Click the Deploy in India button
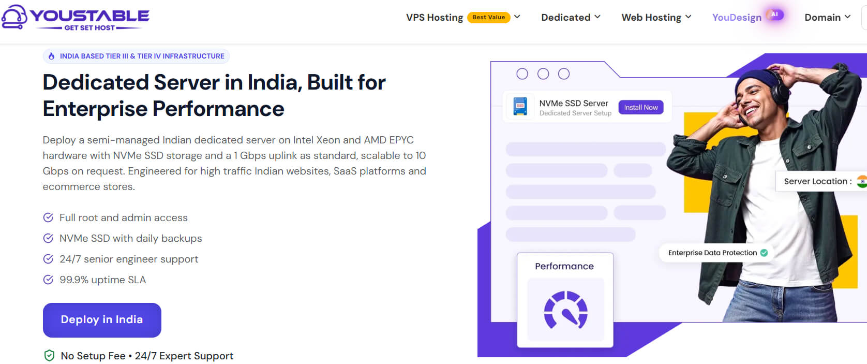Screen dimensions: 867x364 click(x=102, y=320)
